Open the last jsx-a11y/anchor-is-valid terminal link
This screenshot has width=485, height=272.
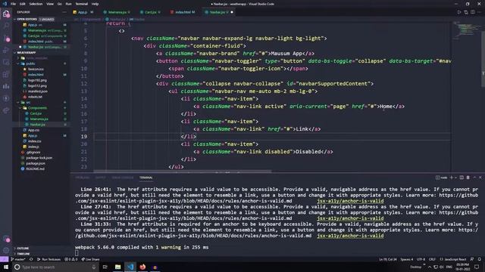350,236
